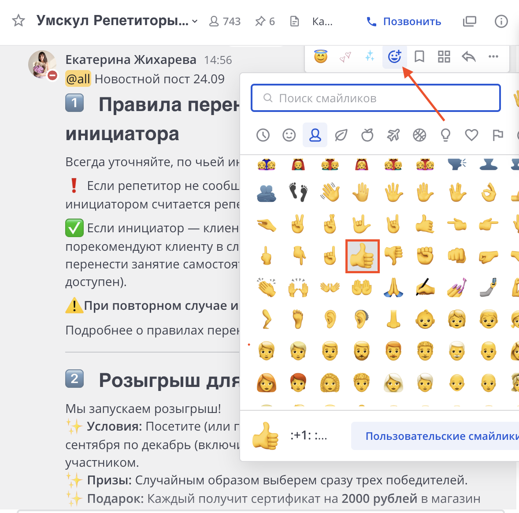Switch to flags emoji category
The height and width of the screenshot is (513, 519).
click(x=497, y=135)
